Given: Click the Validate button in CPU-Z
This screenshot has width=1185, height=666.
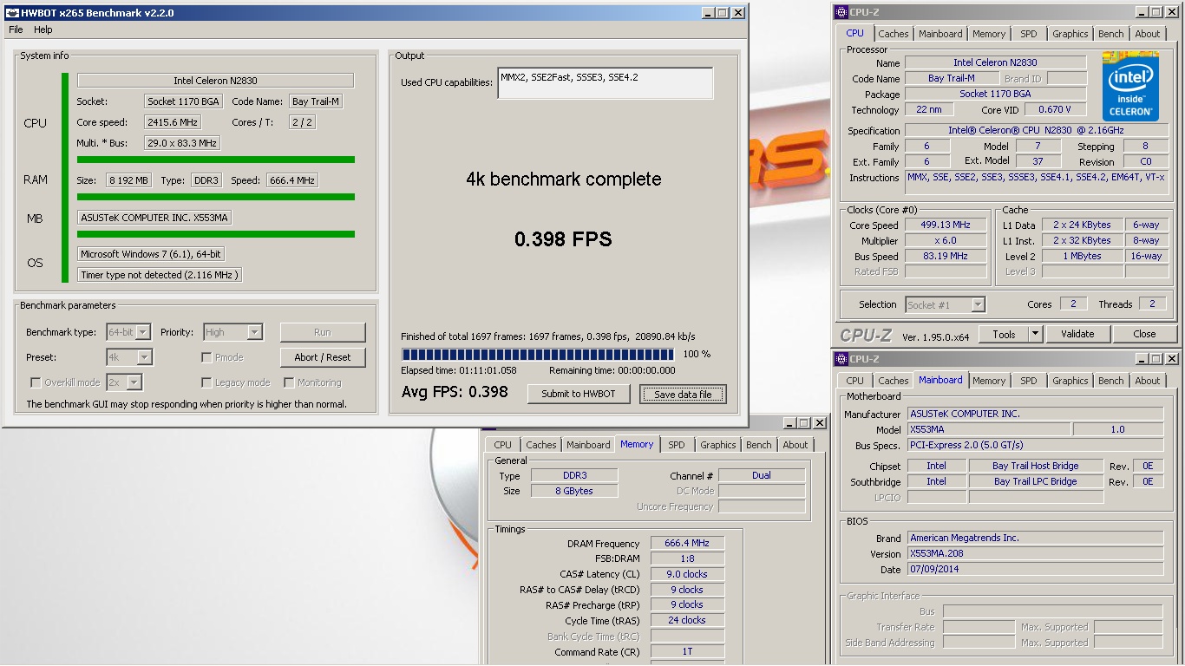Looking at the screenshot, I should coord(1077,334).
